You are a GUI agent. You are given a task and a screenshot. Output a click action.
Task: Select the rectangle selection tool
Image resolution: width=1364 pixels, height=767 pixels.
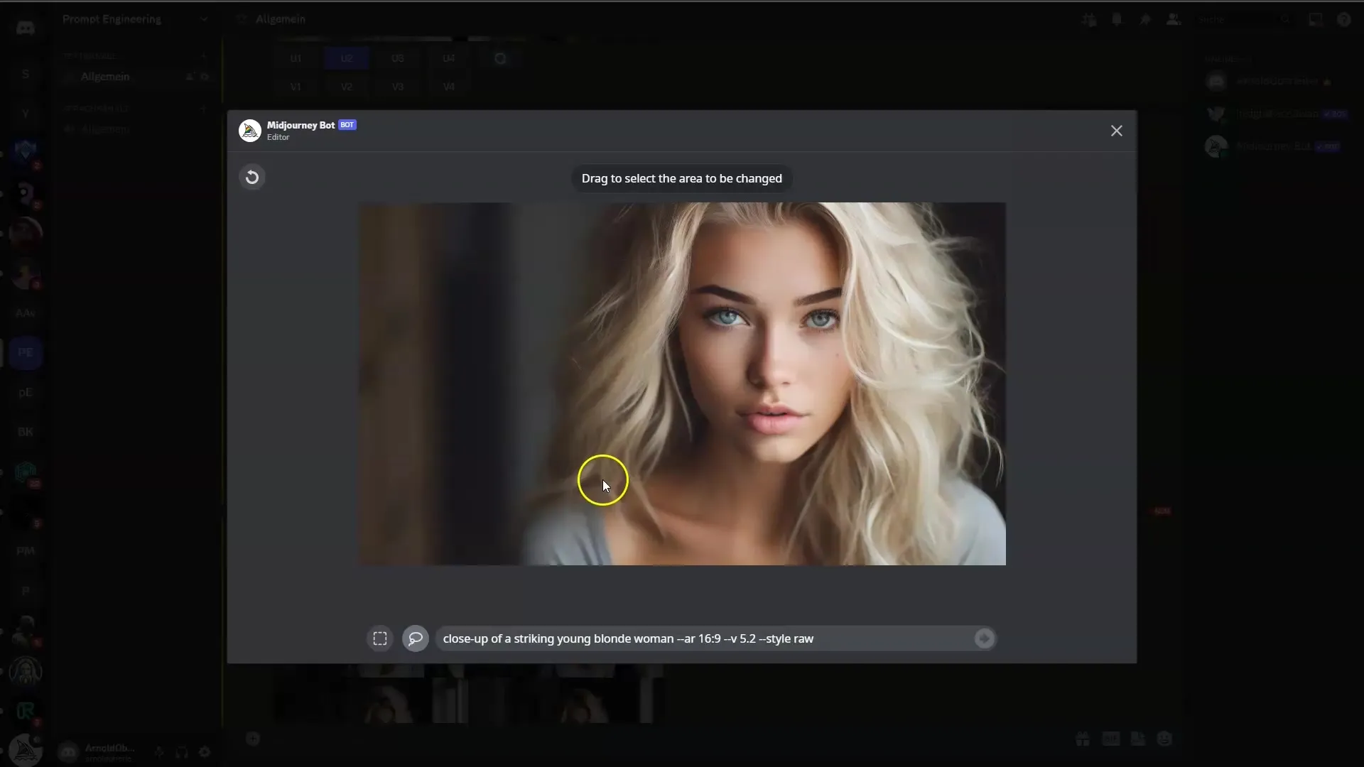380,638
